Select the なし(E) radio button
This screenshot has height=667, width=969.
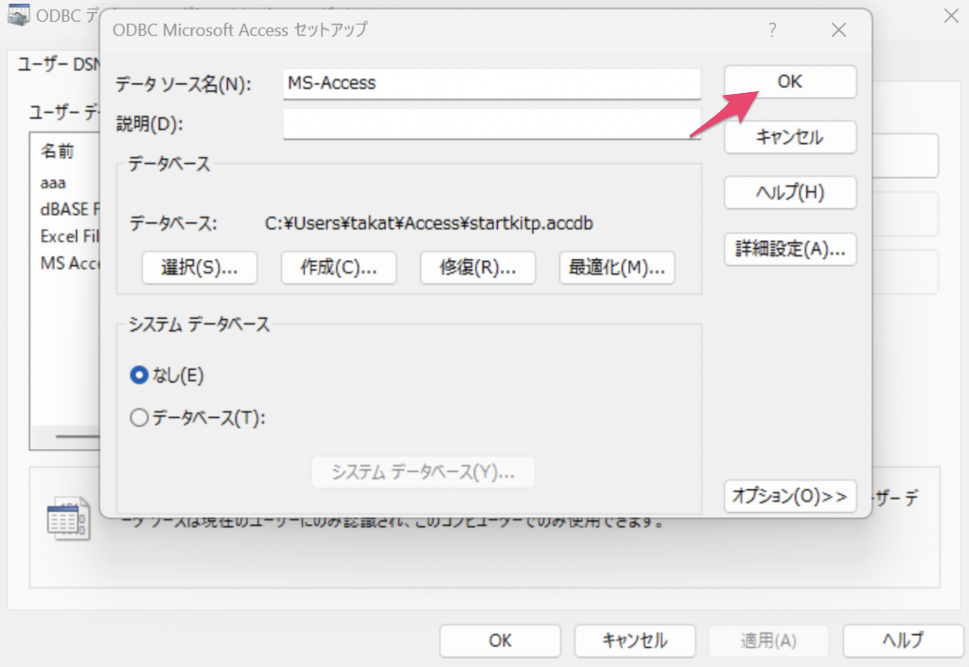point(139,375)
